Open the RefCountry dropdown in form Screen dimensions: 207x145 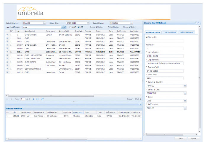coord(185,108)
